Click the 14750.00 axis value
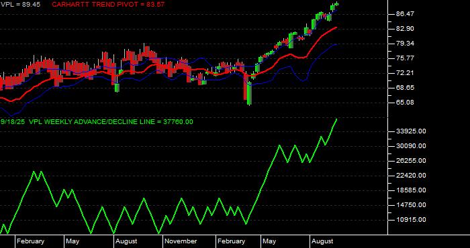This screenshot has height=248, width=470. (x=411, y=205)
